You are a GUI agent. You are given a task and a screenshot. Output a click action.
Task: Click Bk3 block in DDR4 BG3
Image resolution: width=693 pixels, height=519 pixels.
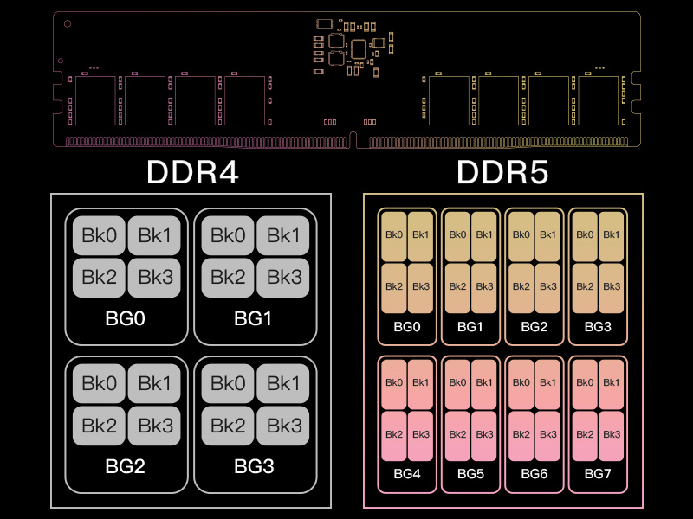tap(283, 426)
